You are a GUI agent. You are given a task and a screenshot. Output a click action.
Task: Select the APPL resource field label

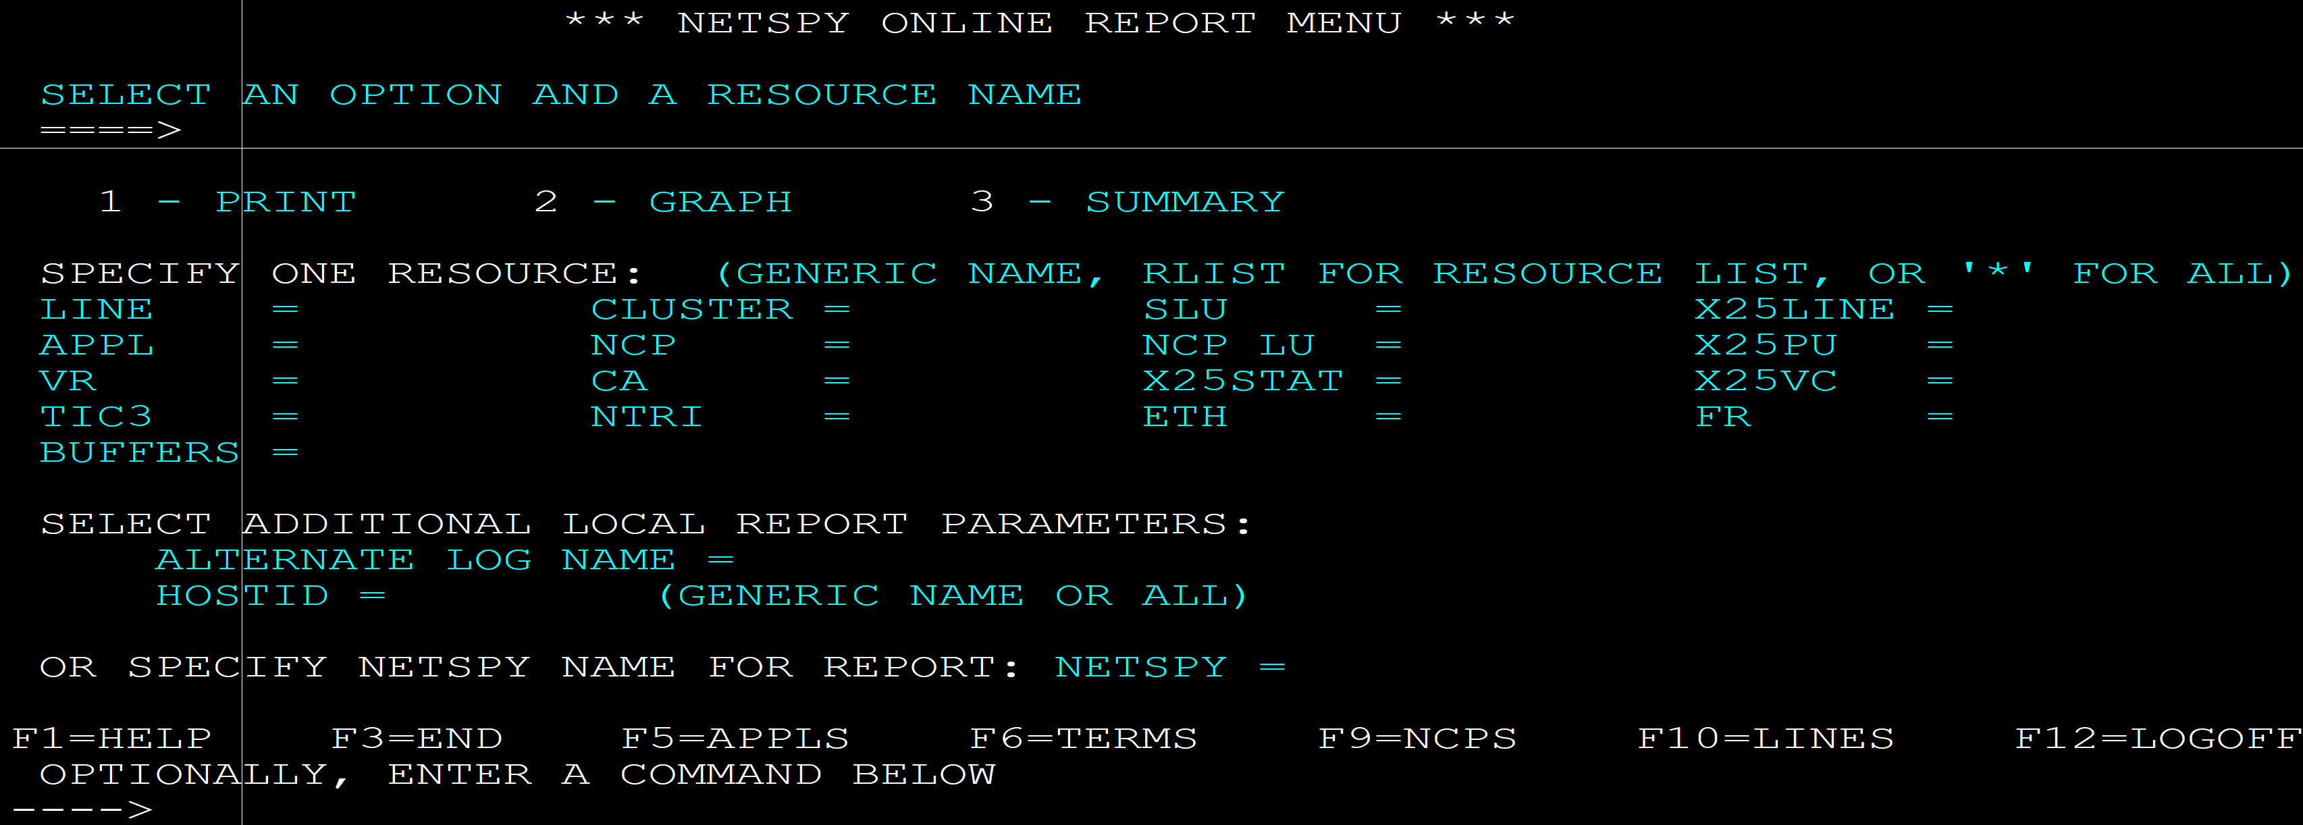click(x=97, y=345)
